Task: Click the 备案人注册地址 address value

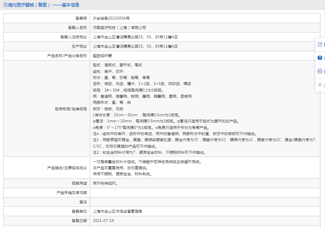Action: click(135, 37)
